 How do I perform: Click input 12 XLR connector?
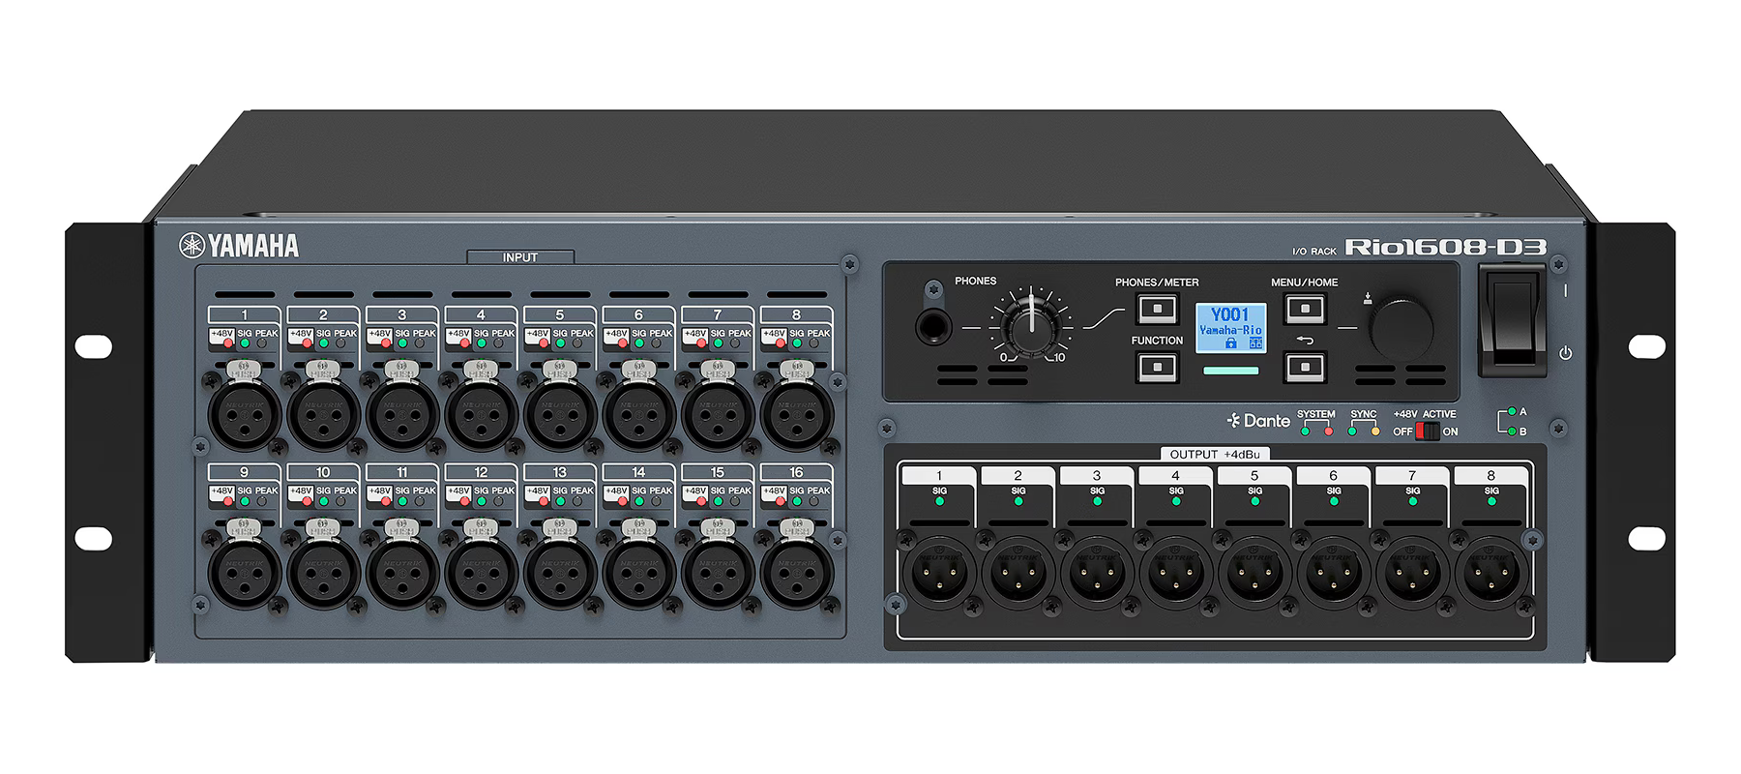click(481, 573)
